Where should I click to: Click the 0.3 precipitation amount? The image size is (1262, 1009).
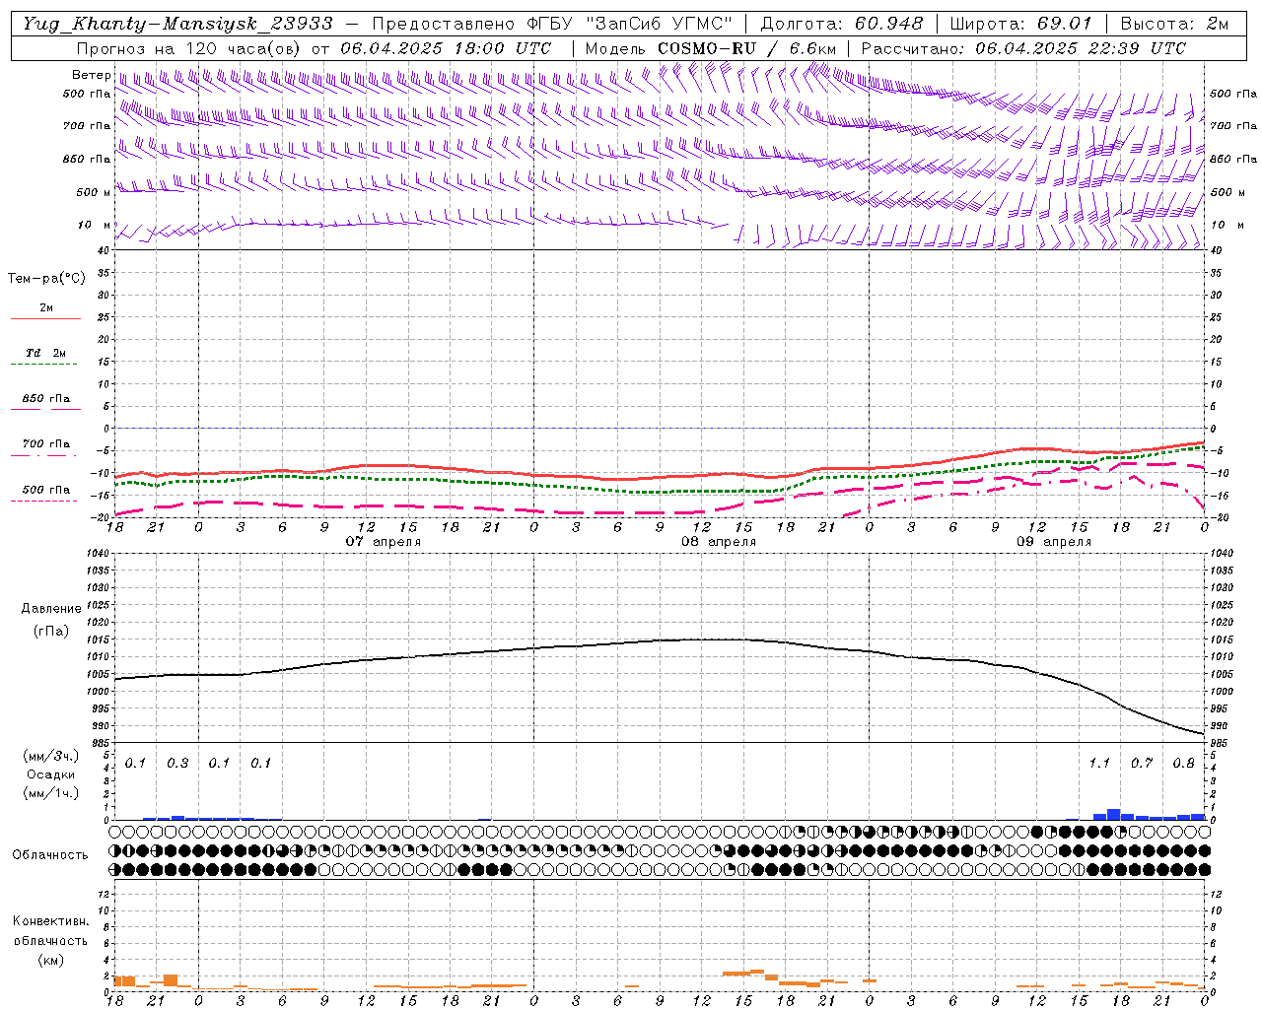point(177,764)
